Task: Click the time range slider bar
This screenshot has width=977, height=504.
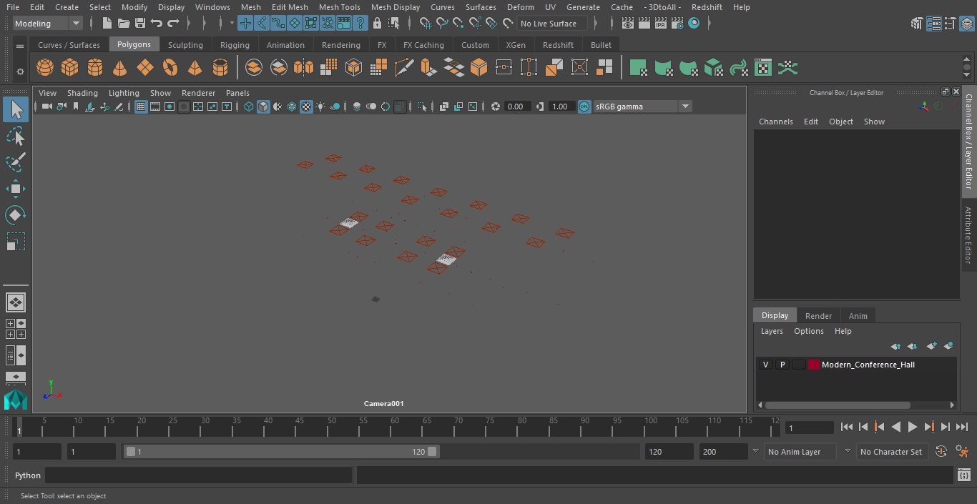Action: click(281, 452)
